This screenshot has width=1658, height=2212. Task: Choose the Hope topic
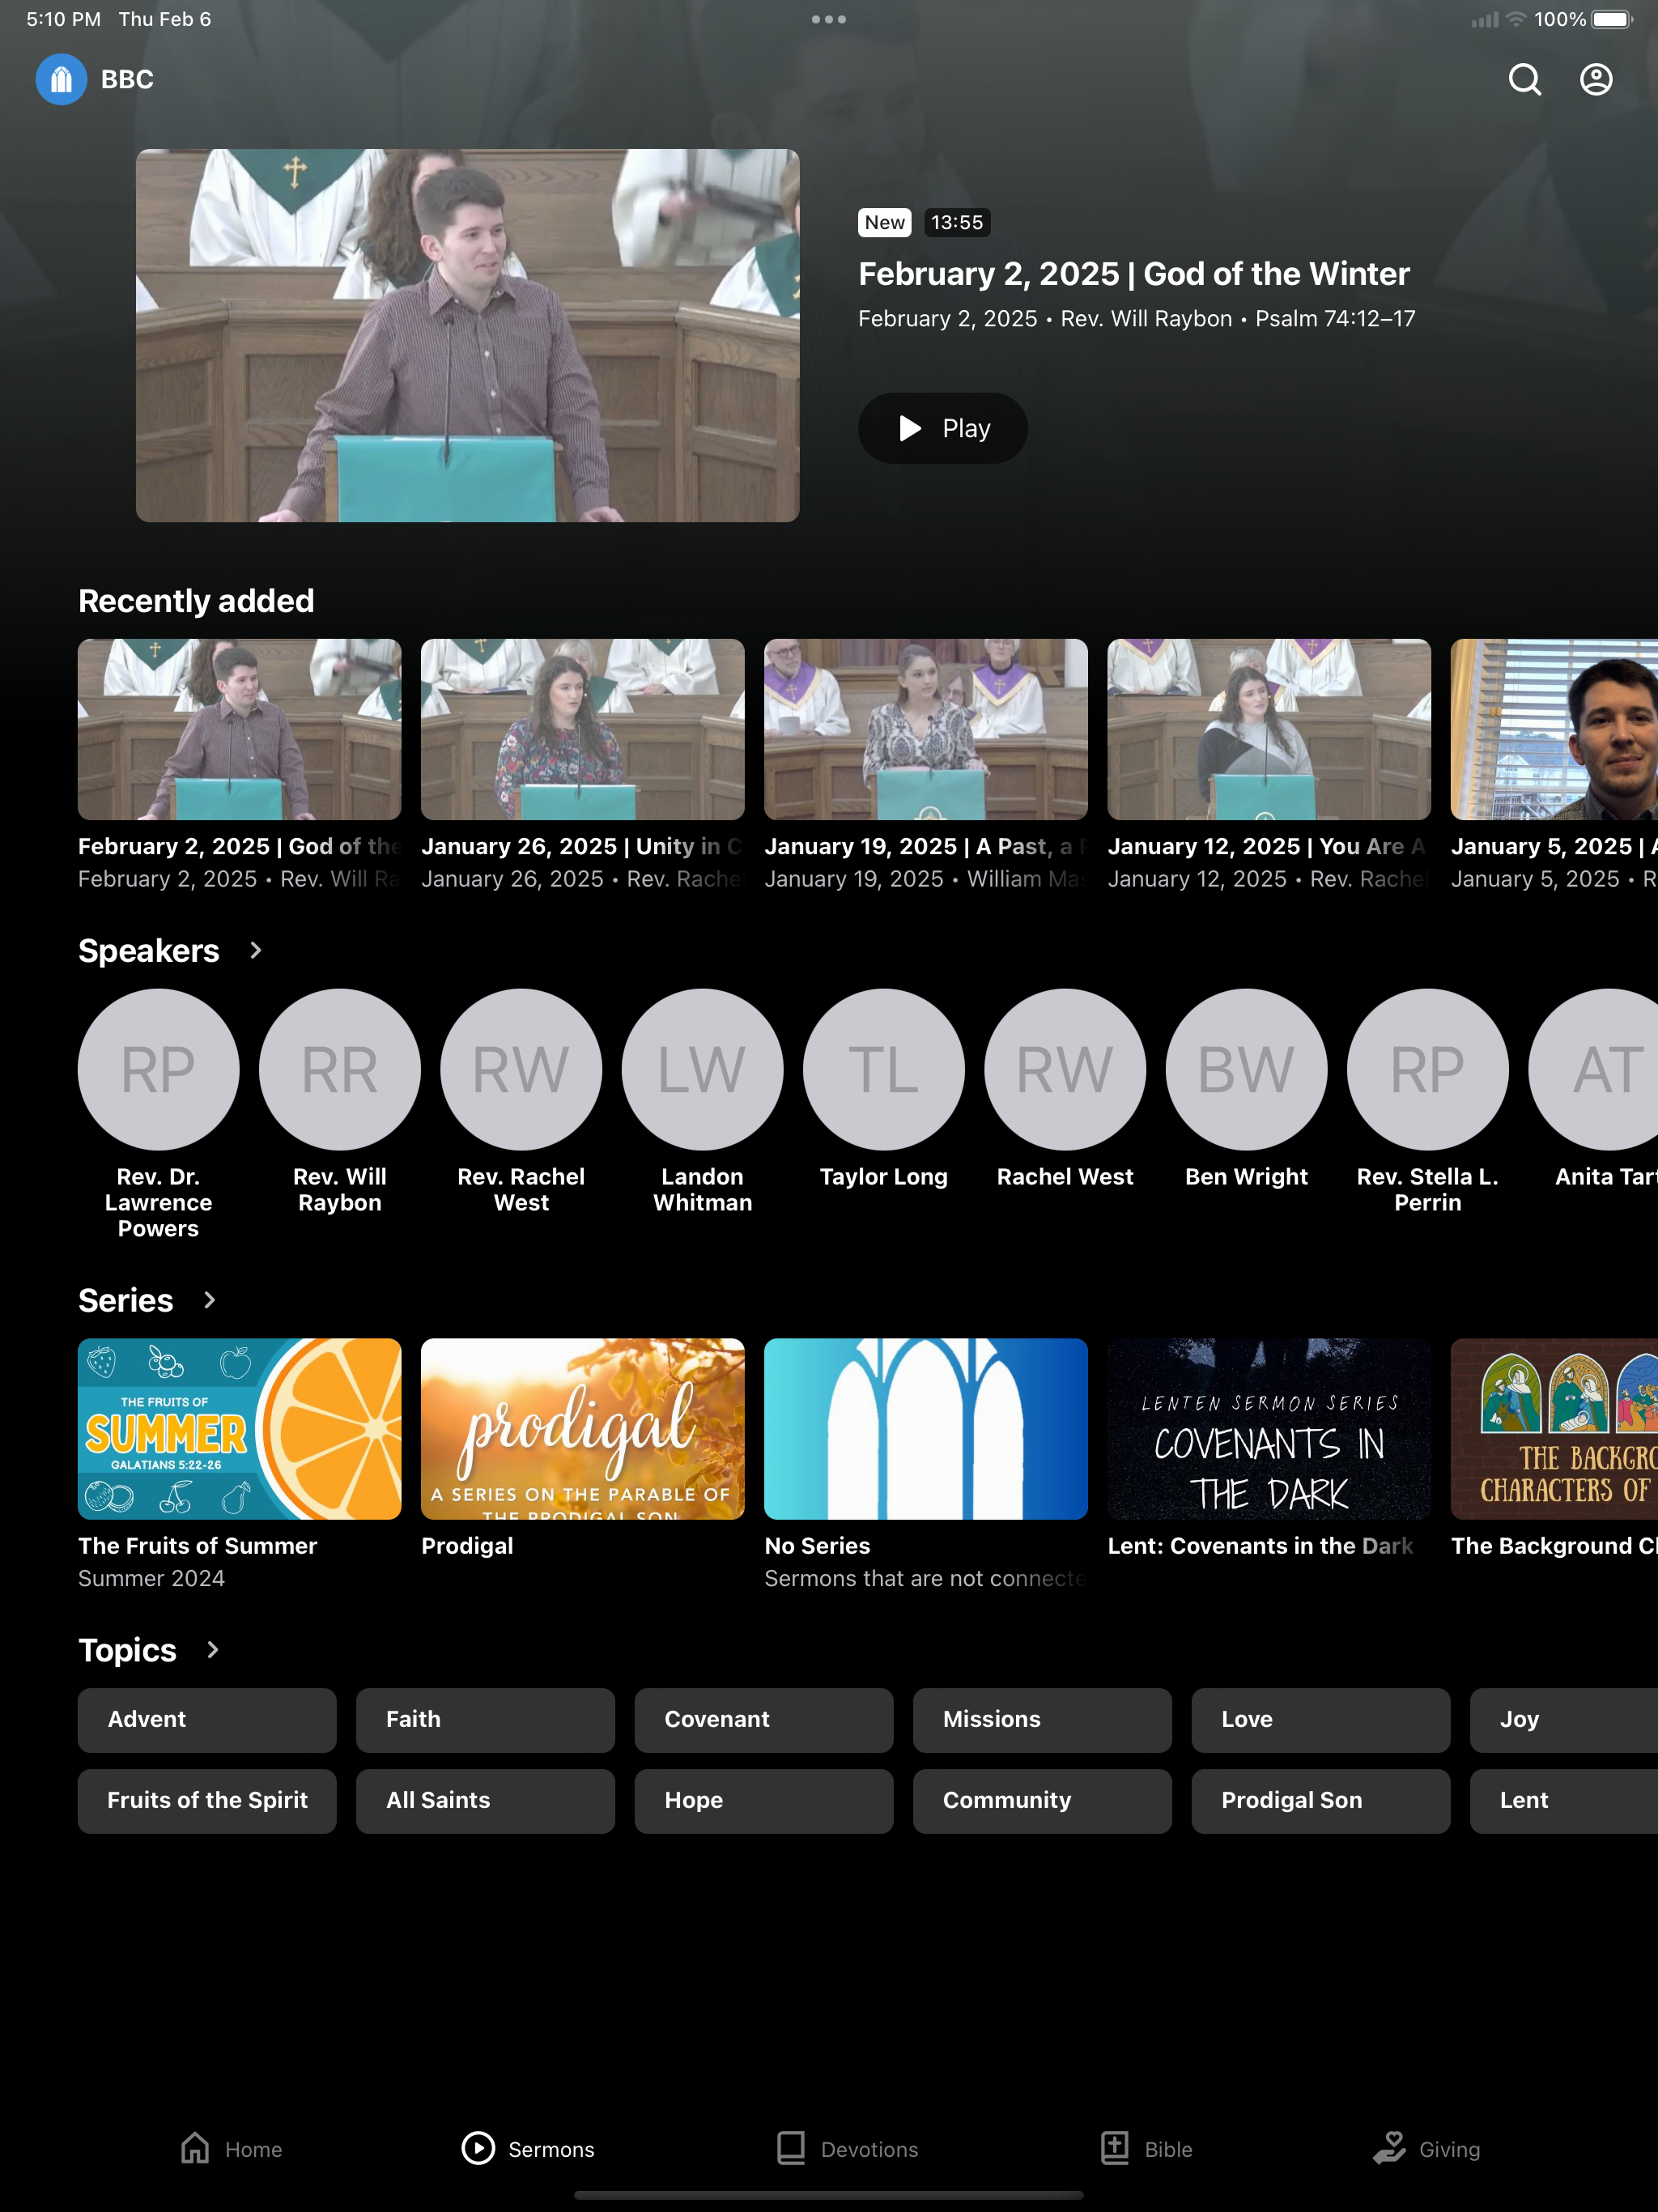tap(764, 1801)
